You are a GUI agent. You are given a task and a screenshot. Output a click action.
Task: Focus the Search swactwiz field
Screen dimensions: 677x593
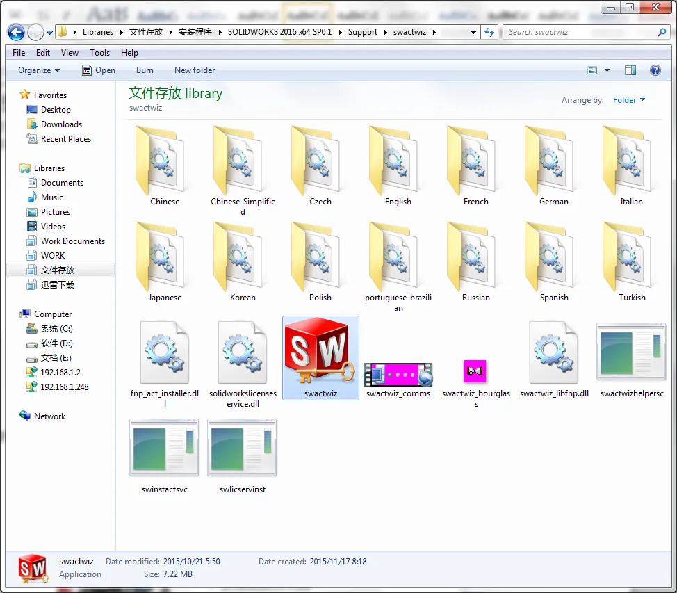(587, 32)
